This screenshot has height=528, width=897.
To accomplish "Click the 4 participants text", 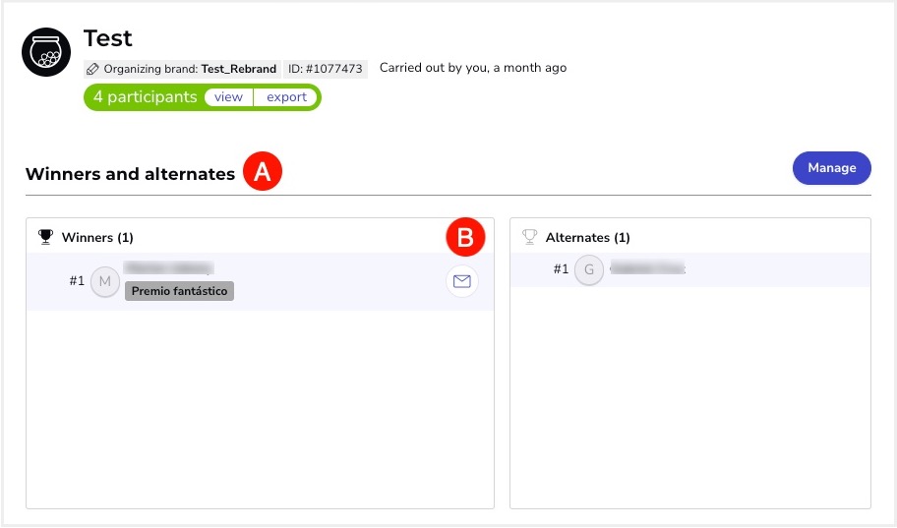I will pos(146,97).
